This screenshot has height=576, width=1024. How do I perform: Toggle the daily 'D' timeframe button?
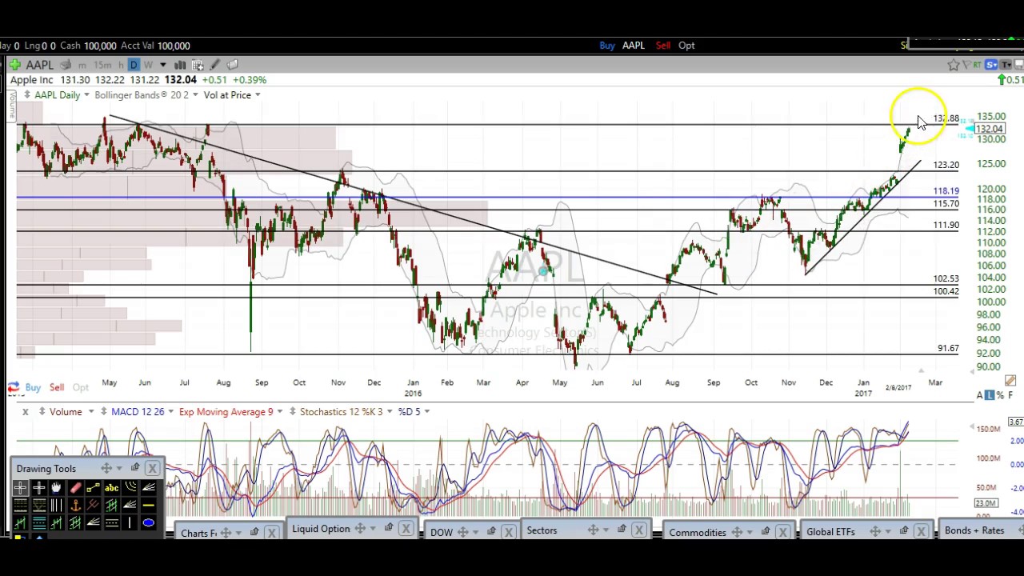pyautogui.click(x=134, y=65)
